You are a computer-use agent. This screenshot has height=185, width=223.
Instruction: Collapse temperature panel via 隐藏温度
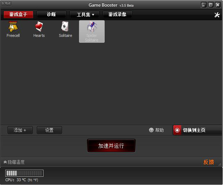pos(14,162)
